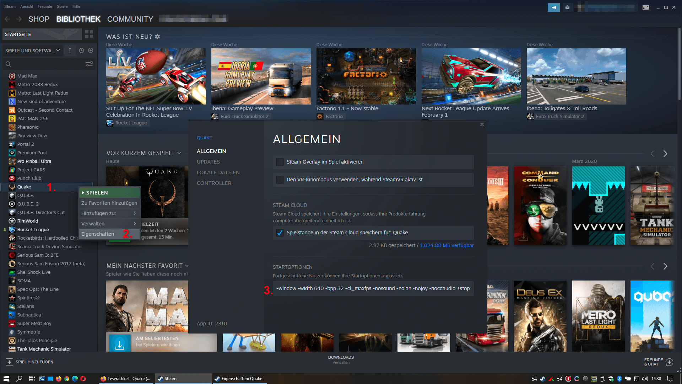
Task: Switch to the Lokale Dateien tab
Action: (218, 172)
